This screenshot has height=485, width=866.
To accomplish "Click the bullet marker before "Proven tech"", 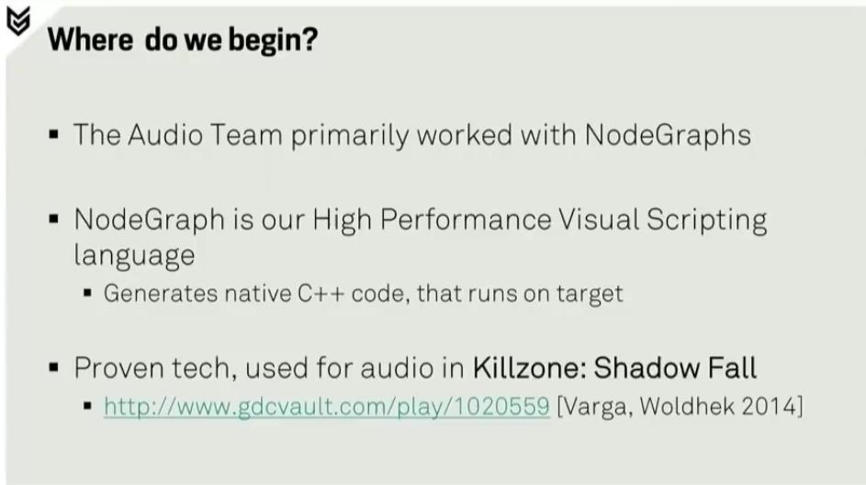I will point(53,367).
